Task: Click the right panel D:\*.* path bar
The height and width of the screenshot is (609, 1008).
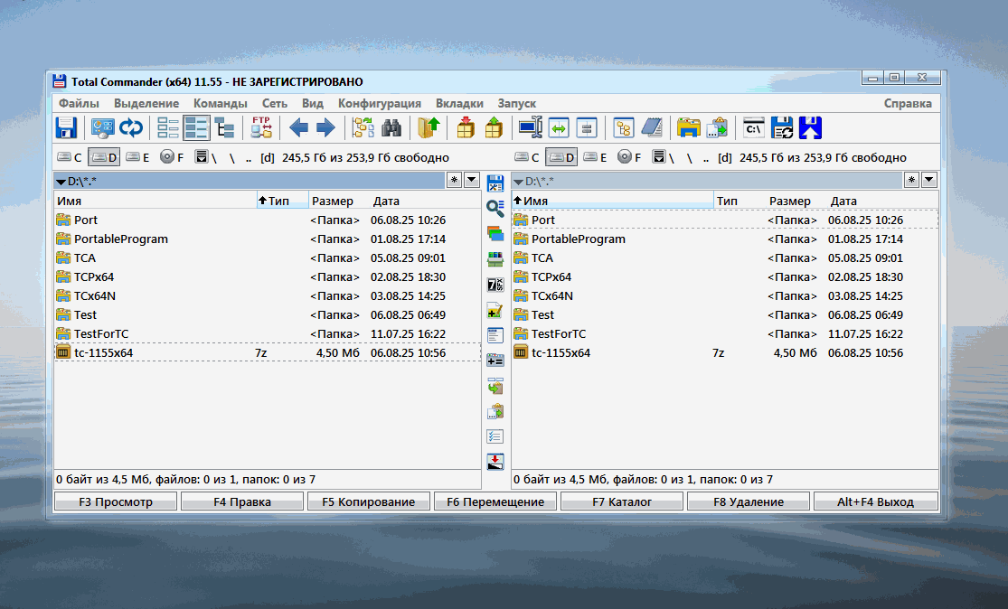Action: point(707,181)
